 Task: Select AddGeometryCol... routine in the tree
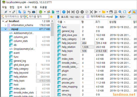point(24,33)
